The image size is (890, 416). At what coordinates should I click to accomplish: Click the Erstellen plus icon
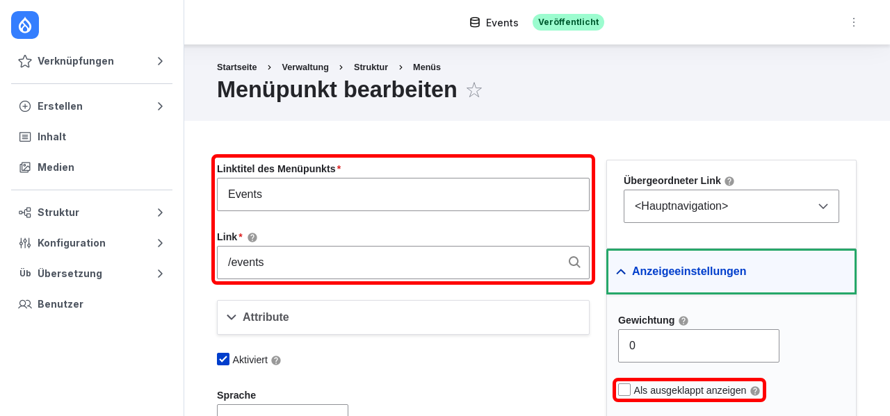click(x=25, y=106)
